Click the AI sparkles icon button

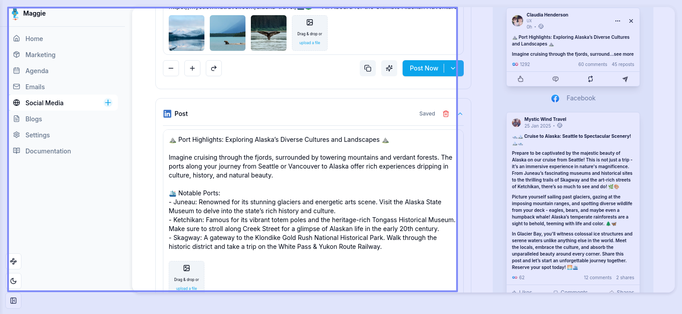[x=389, y=68]
